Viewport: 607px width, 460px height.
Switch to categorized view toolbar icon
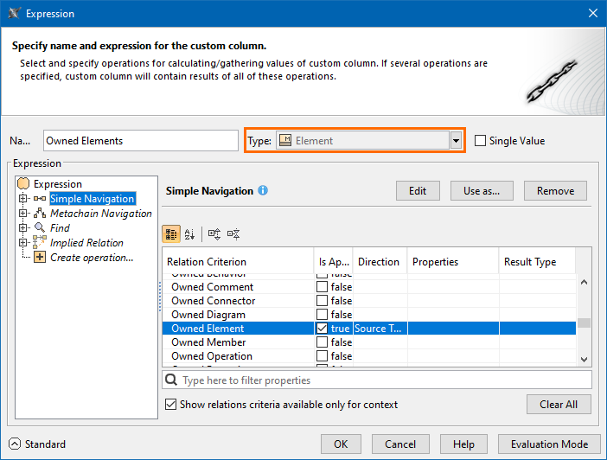coord(171,233)
